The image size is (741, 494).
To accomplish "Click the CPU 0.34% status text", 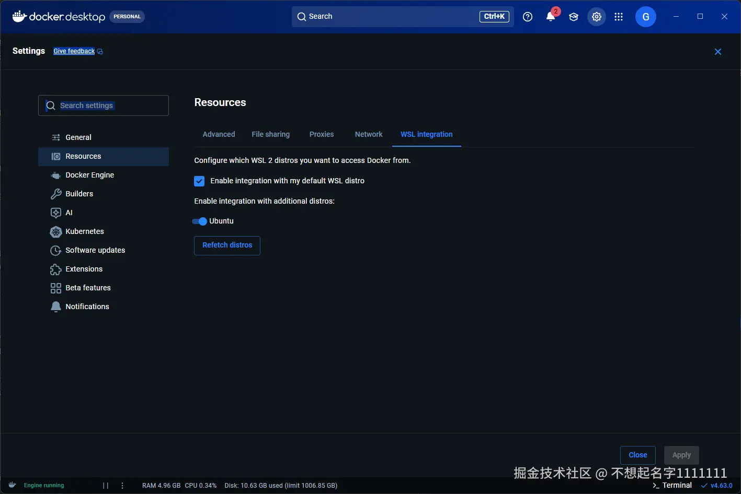I will (200, 486).
